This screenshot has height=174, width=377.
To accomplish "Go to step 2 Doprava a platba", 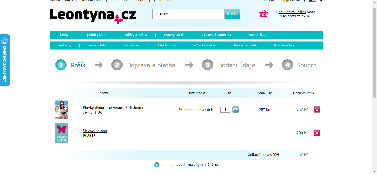I will [143, 65].
